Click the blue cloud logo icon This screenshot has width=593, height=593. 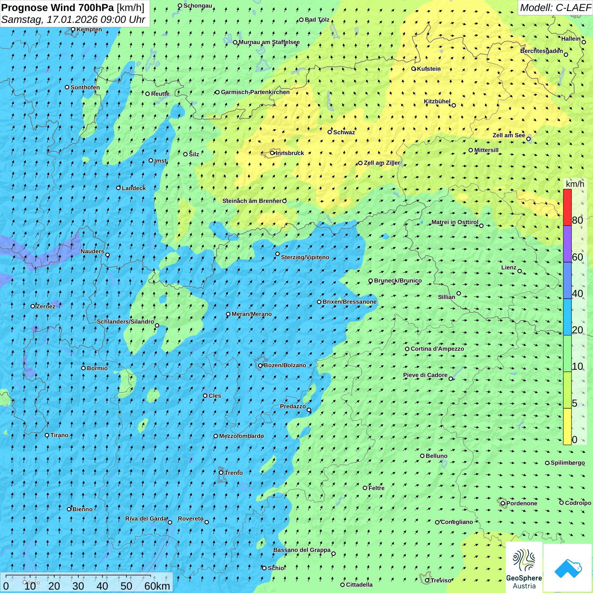pos(568,568)
